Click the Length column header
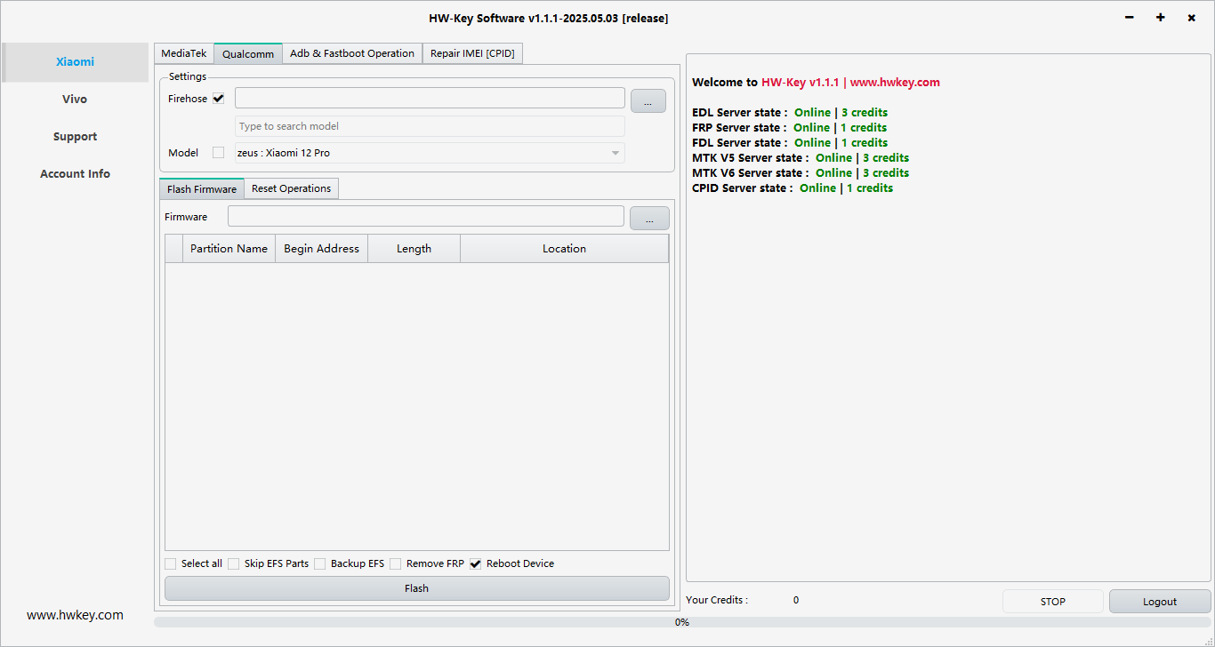 coord(414,249)
